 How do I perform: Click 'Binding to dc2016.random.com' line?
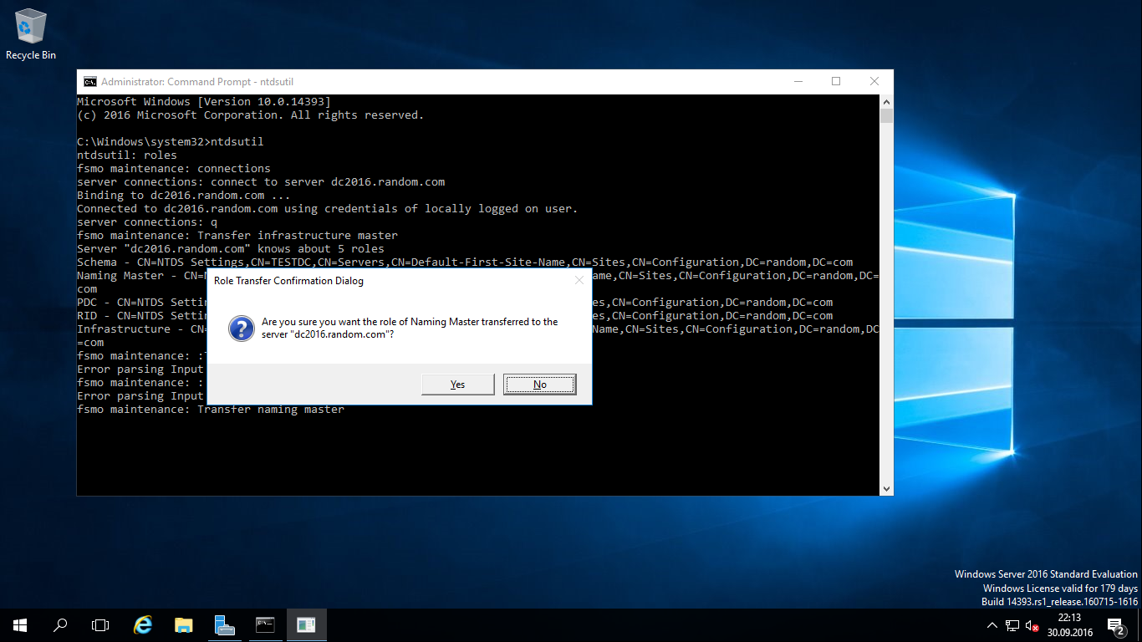(184, 196)
